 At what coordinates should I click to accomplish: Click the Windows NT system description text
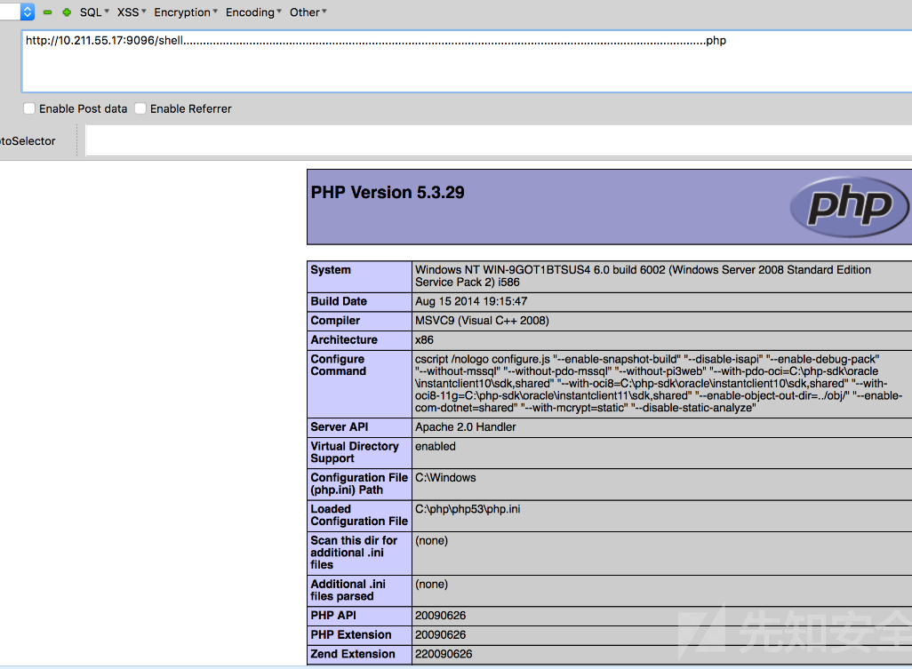coord(643,276)
